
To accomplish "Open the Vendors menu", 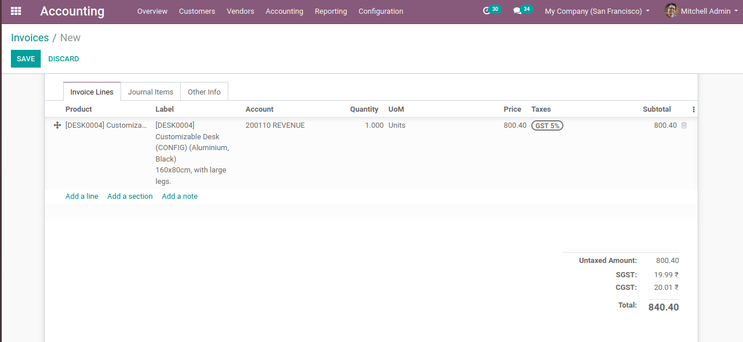I will (240, 11).
